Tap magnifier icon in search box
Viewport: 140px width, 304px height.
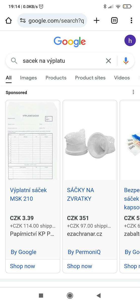[x=14, y=61]
